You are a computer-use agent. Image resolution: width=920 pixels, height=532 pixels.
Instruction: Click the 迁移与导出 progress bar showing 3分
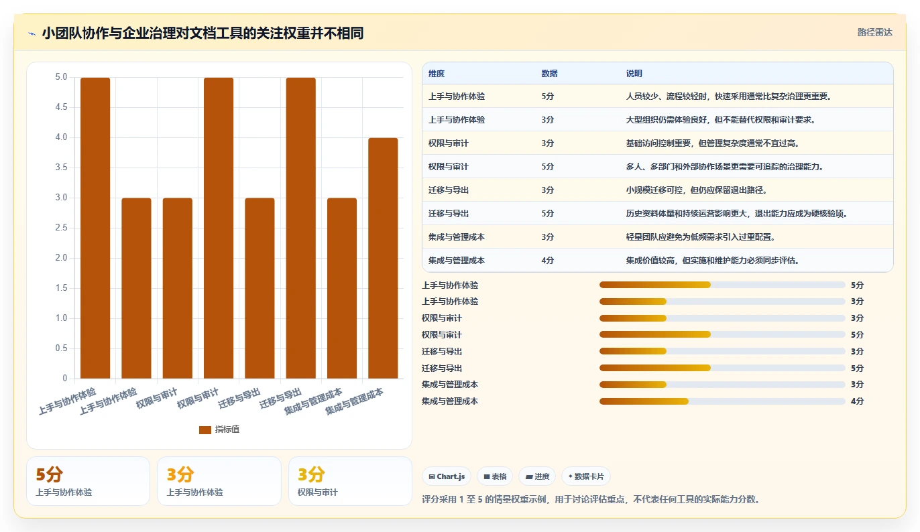coord(722,351)
